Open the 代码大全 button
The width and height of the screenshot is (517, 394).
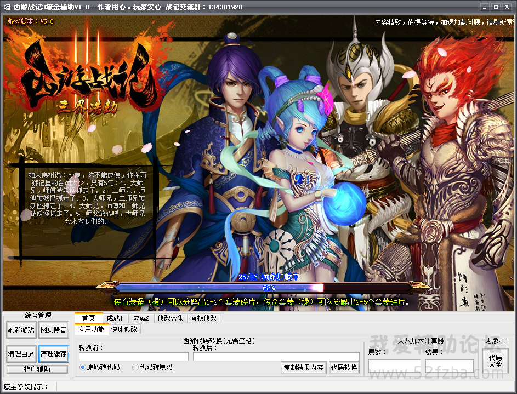tap(495, 361)
